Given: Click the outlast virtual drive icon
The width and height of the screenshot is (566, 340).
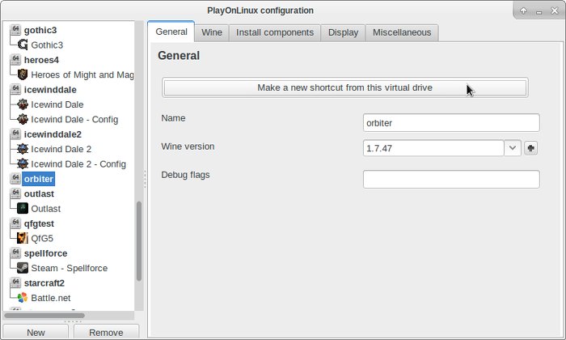Looking at the screenshot, I should point(15,193).
